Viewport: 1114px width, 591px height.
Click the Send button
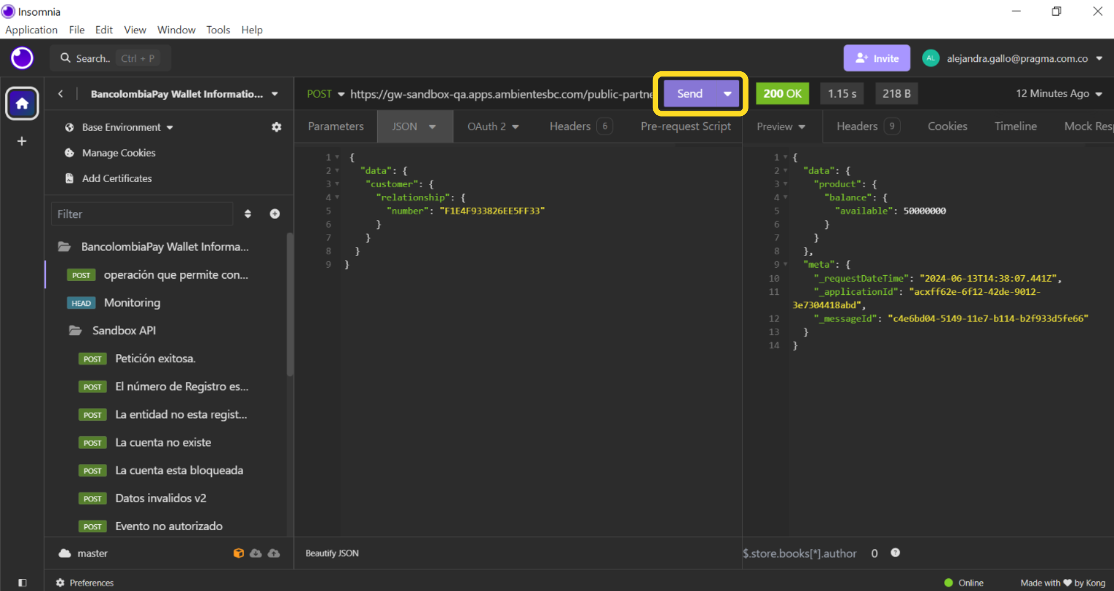click(690, 94)
